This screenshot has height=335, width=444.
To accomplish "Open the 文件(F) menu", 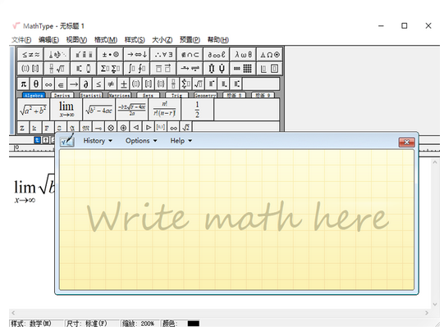I will click(x=21, y=40).
